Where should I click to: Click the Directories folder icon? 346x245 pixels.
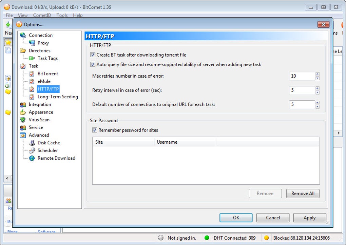click(x=23, y=50)
